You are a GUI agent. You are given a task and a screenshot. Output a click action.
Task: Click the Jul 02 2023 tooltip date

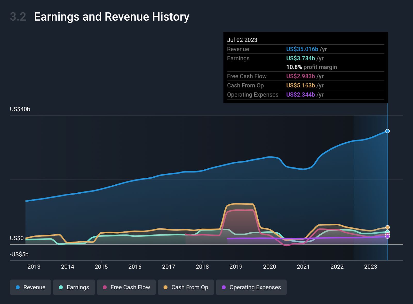242,40
